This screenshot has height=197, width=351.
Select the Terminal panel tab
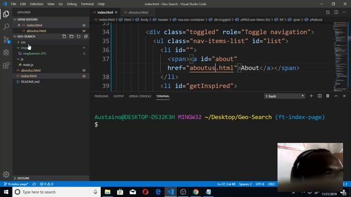(x=163, y=96)
